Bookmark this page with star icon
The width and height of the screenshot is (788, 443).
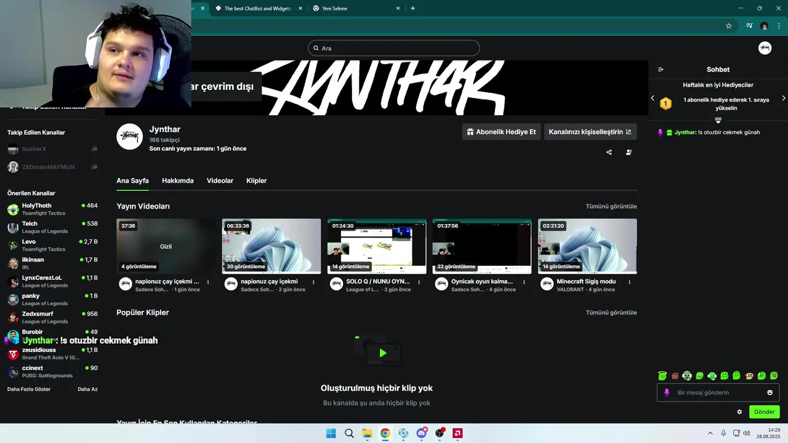point(729,26)
